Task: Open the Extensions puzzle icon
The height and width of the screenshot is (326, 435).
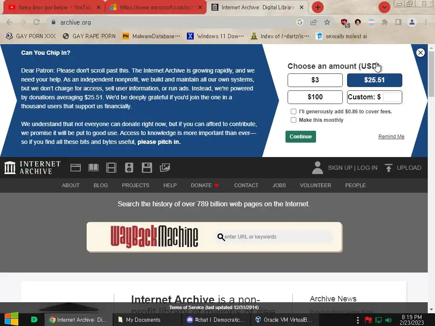Action: (384, 22)
